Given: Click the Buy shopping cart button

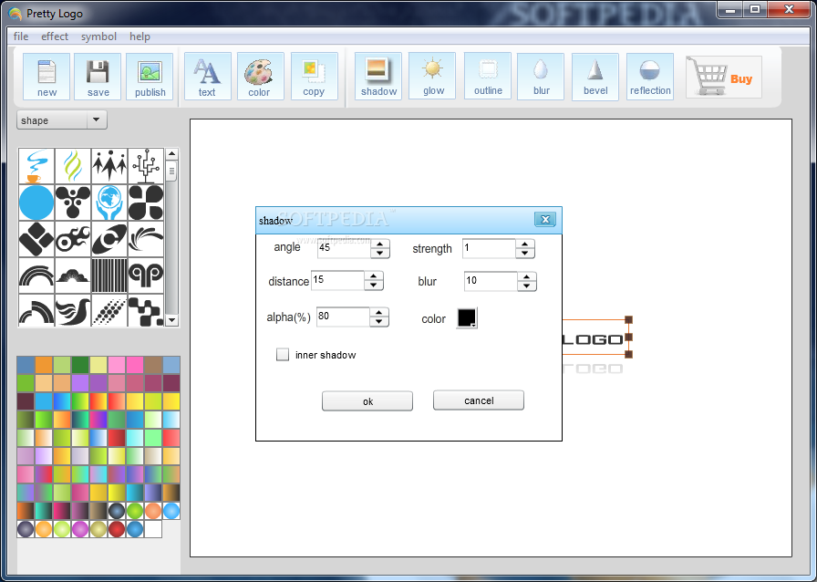Looking at the screenshot, I should point(724,78).
